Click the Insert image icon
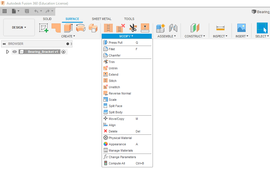The width and height of the screenshot is (270, 169). 241,28
